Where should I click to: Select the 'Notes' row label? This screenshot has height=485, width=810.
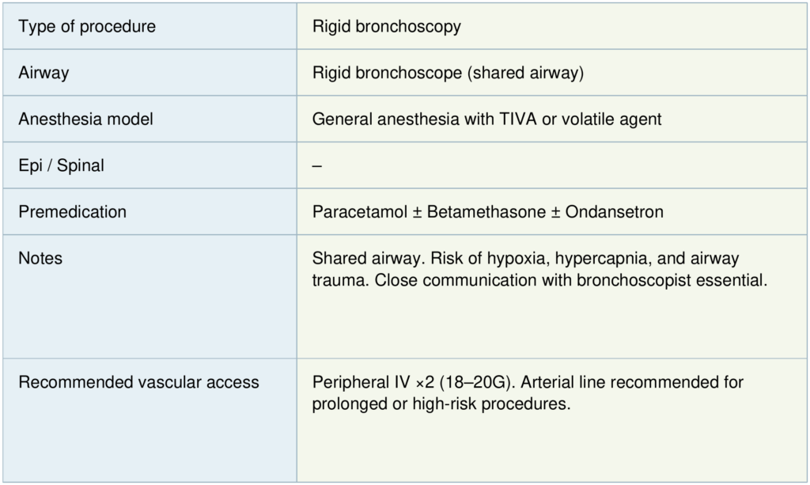40,259
